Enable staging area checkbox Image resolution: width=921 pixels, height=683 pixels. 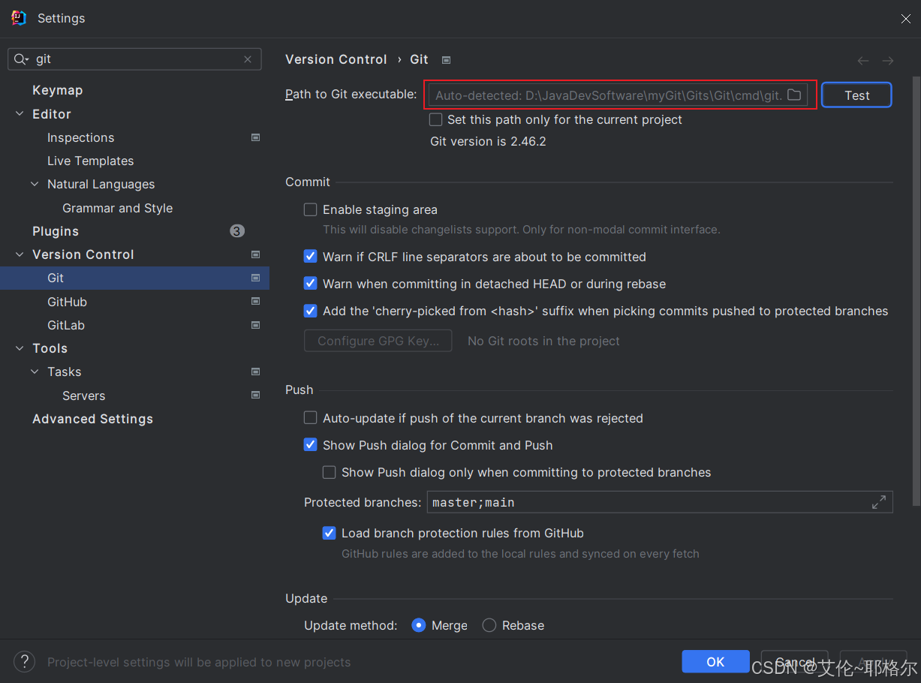310,210
